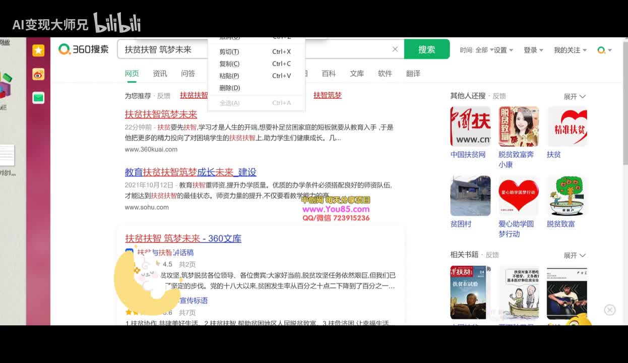Open the 扶贫扶智筑梦未来 first result link
This screenshot has width=628, height=363.
(161, 114)
